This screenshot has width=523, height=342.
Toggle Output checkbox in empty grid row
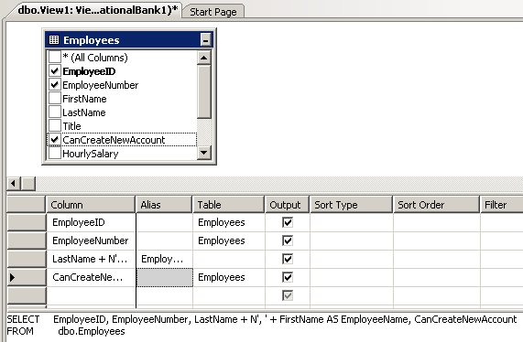(x=288, y=295)
